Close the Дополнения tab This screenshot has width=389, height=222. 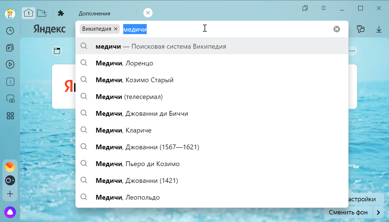pyautogui.click(x=148, y=13)
